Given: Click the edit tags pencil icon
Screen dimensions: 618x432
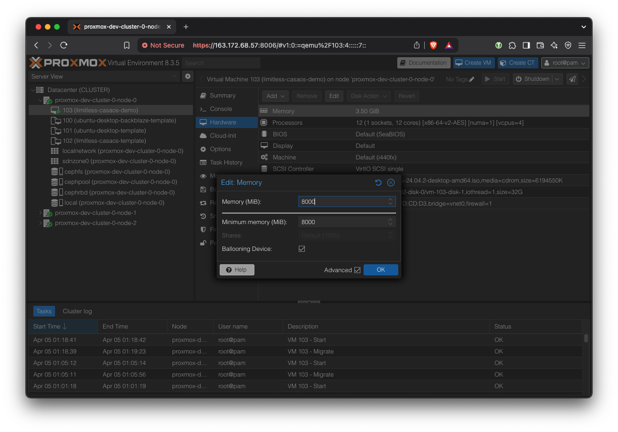Looking at the screenshot, I should click(472, 79).
